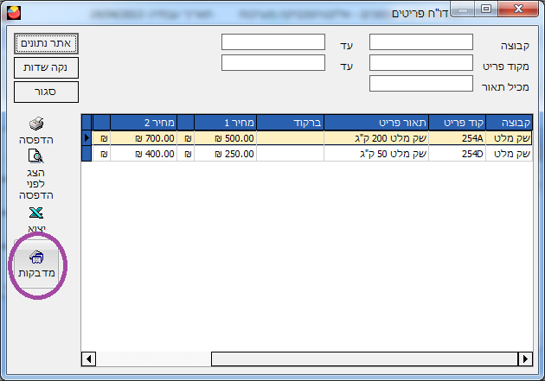Click the horizontal scrollbar left arrow
The height and width of the screenshot is (381, 545).
tap(88, 359)
